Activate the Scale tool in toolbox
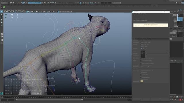Viewport: 184px width, 103px height. pos(1,25)
